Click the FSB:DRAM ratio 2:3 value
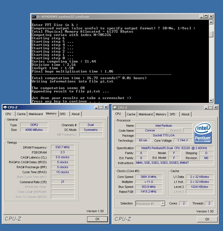Image resolution: width=223 pixels, height=231 pixels. (63, 152)
